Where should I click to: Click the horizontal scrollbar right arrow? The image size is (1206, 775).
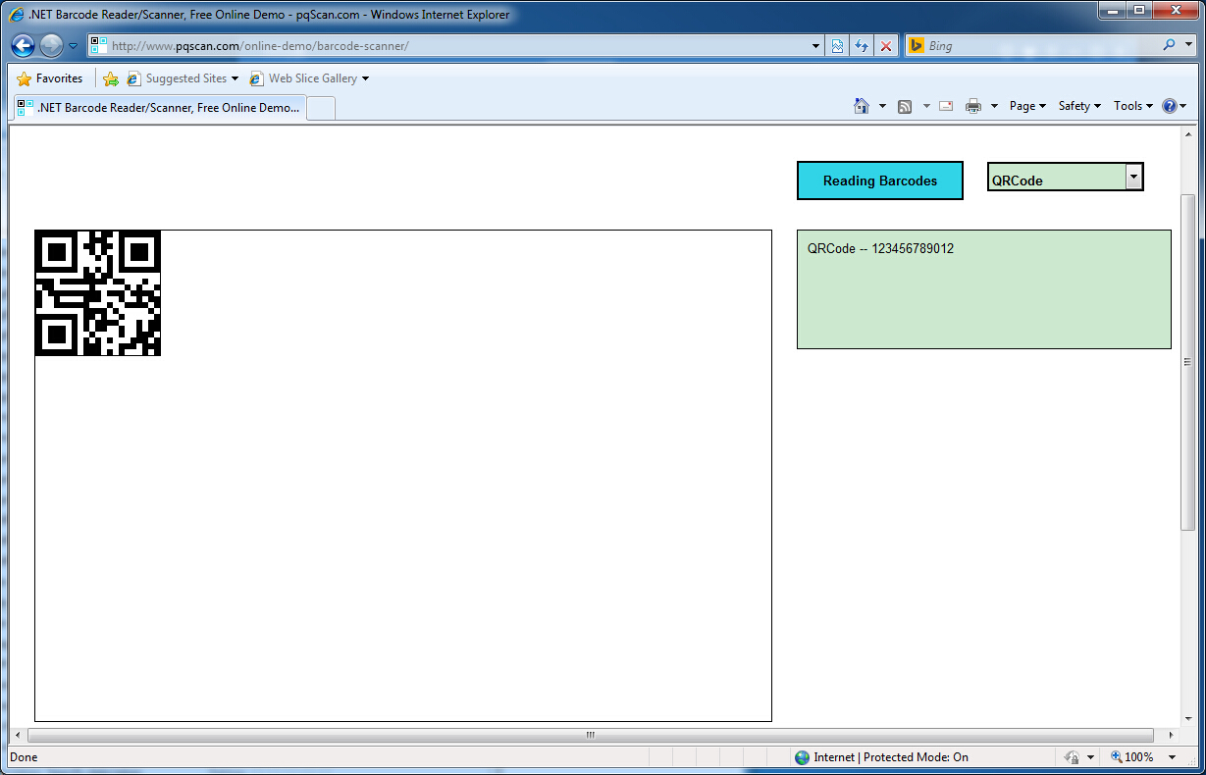click(1171, 735)
